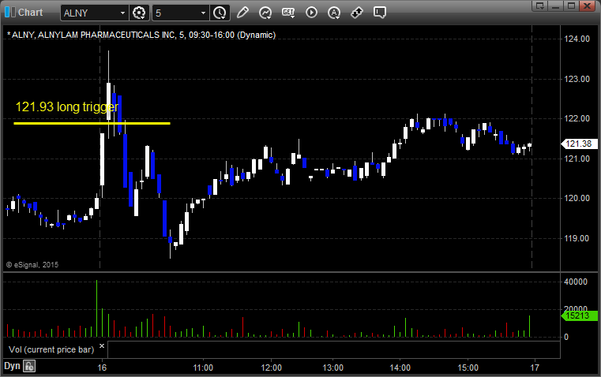Click the ALNYLAM PHARMACEUTICALS chart title text
Image resolution: width=601 pixels, height=377 pixels.
pos(141,35)
